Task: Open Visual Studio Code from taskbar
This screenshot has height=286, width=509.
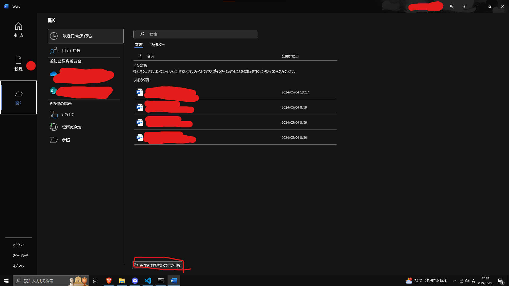Action: pos(148,281)
